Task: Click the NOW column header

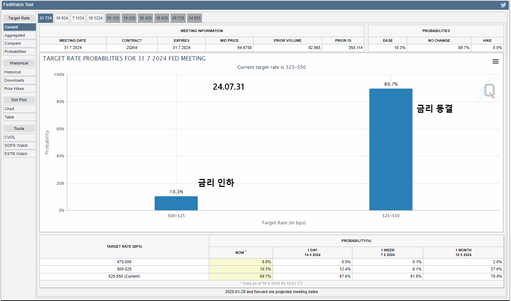Action: (241, 252)
